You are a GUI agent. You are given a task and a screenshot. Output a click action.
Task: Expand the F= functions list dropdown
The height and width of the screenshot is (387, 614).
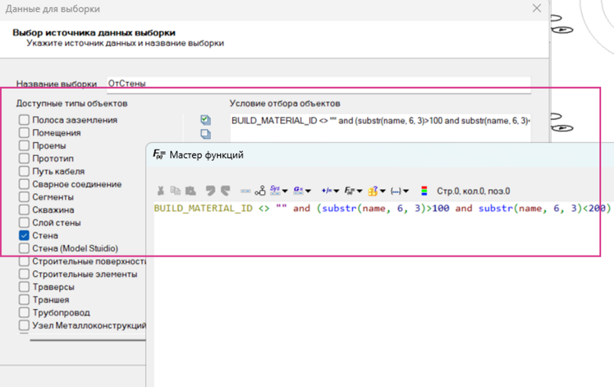tap(353, 191)
